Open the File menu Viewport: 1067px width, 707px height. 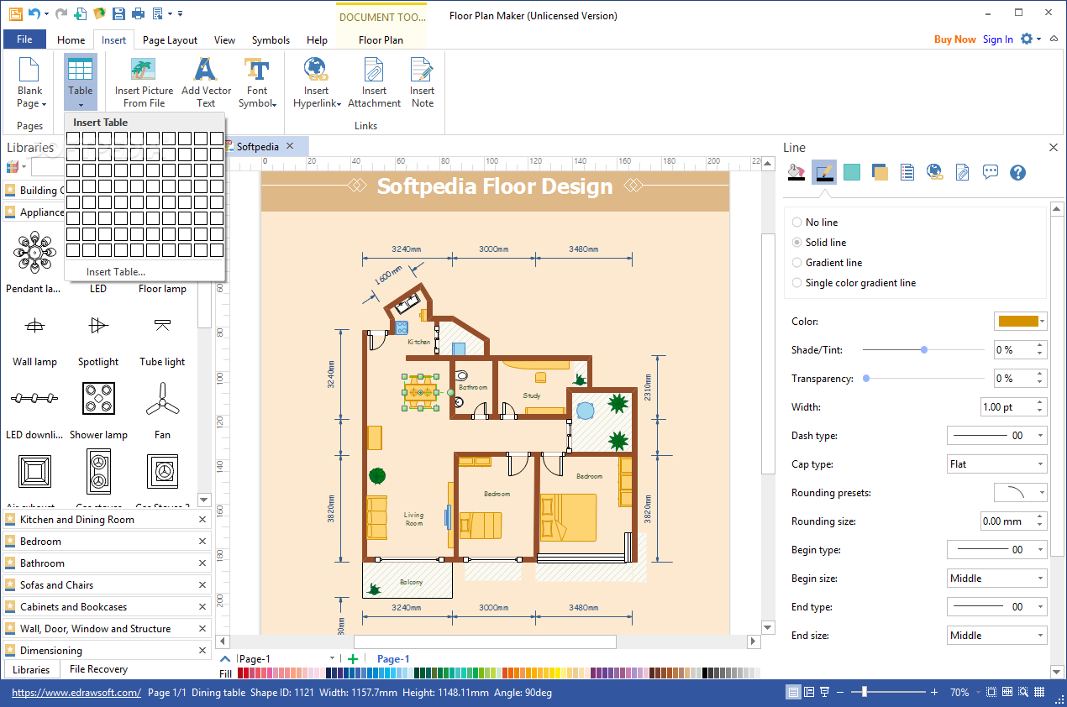coord(24,39)
